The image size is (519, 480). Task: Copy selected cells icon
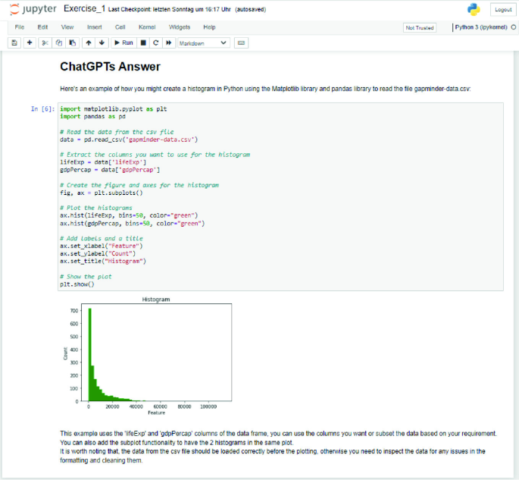(x=59, y=42)
